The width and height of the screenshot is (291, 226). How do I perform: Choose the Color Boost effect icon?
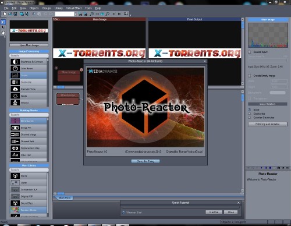coord(15,69)
